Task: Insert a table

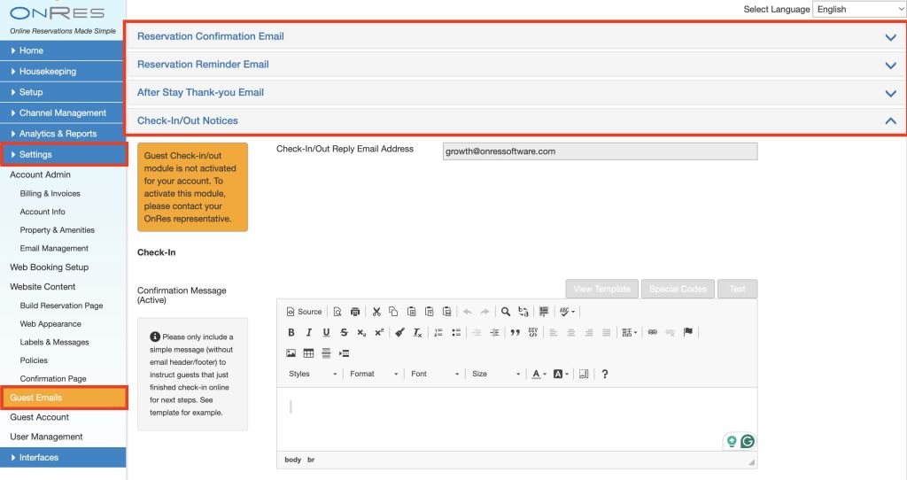Action: pyautogui.click(x=309, y=353)
